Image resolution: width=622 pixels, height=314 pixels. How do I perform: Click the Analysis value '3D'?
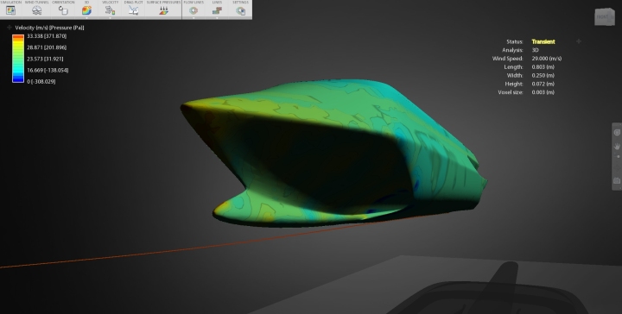[535, 50]
